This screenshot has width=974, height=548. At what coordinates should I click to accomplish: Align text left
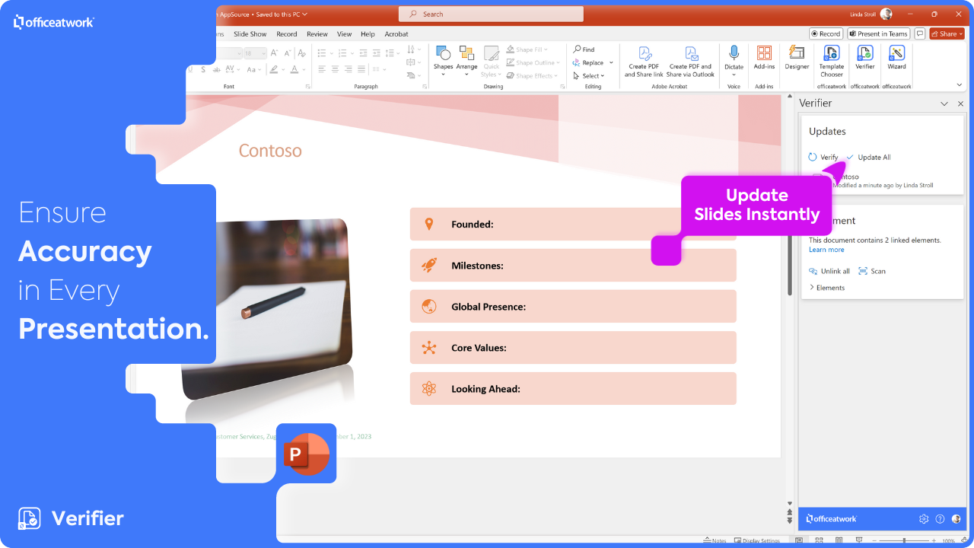point(322,69)
